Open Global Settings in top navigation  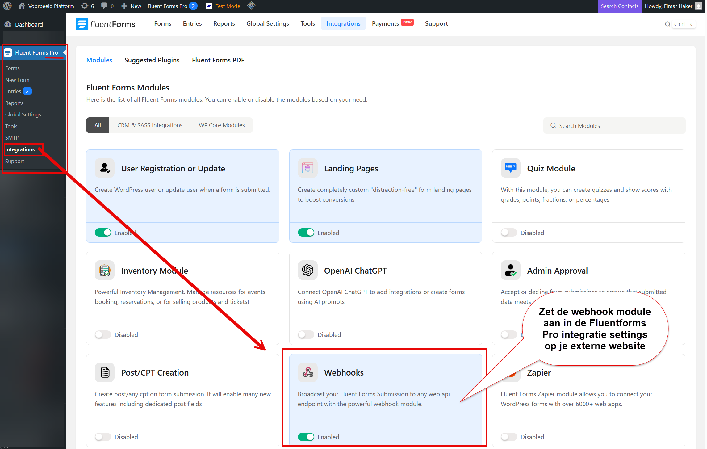tap(268, 23)
